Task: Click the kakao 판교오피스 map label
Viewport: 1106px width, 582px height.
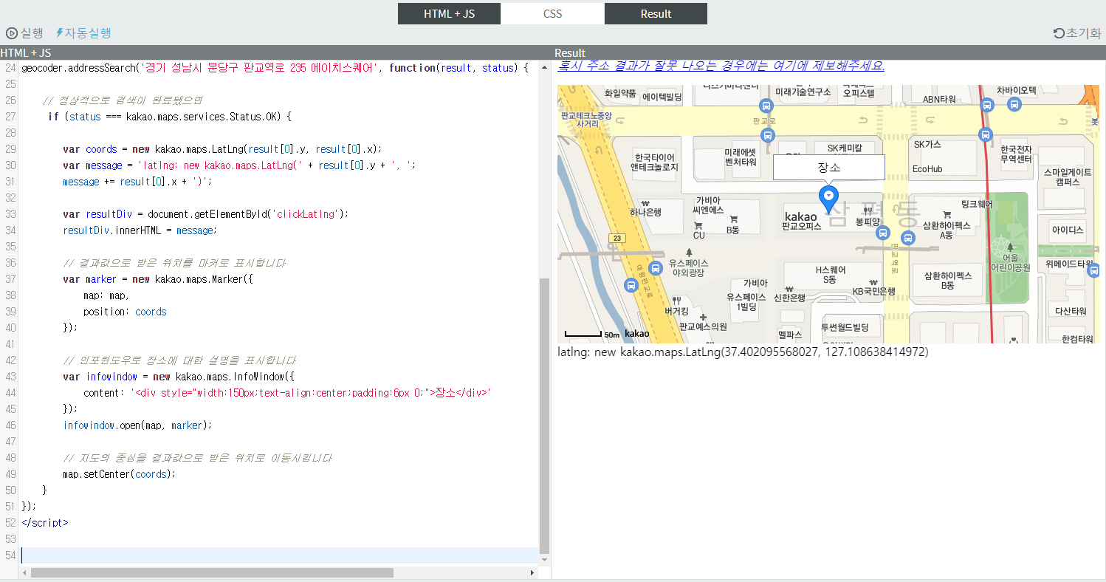Action: point(802,221)
